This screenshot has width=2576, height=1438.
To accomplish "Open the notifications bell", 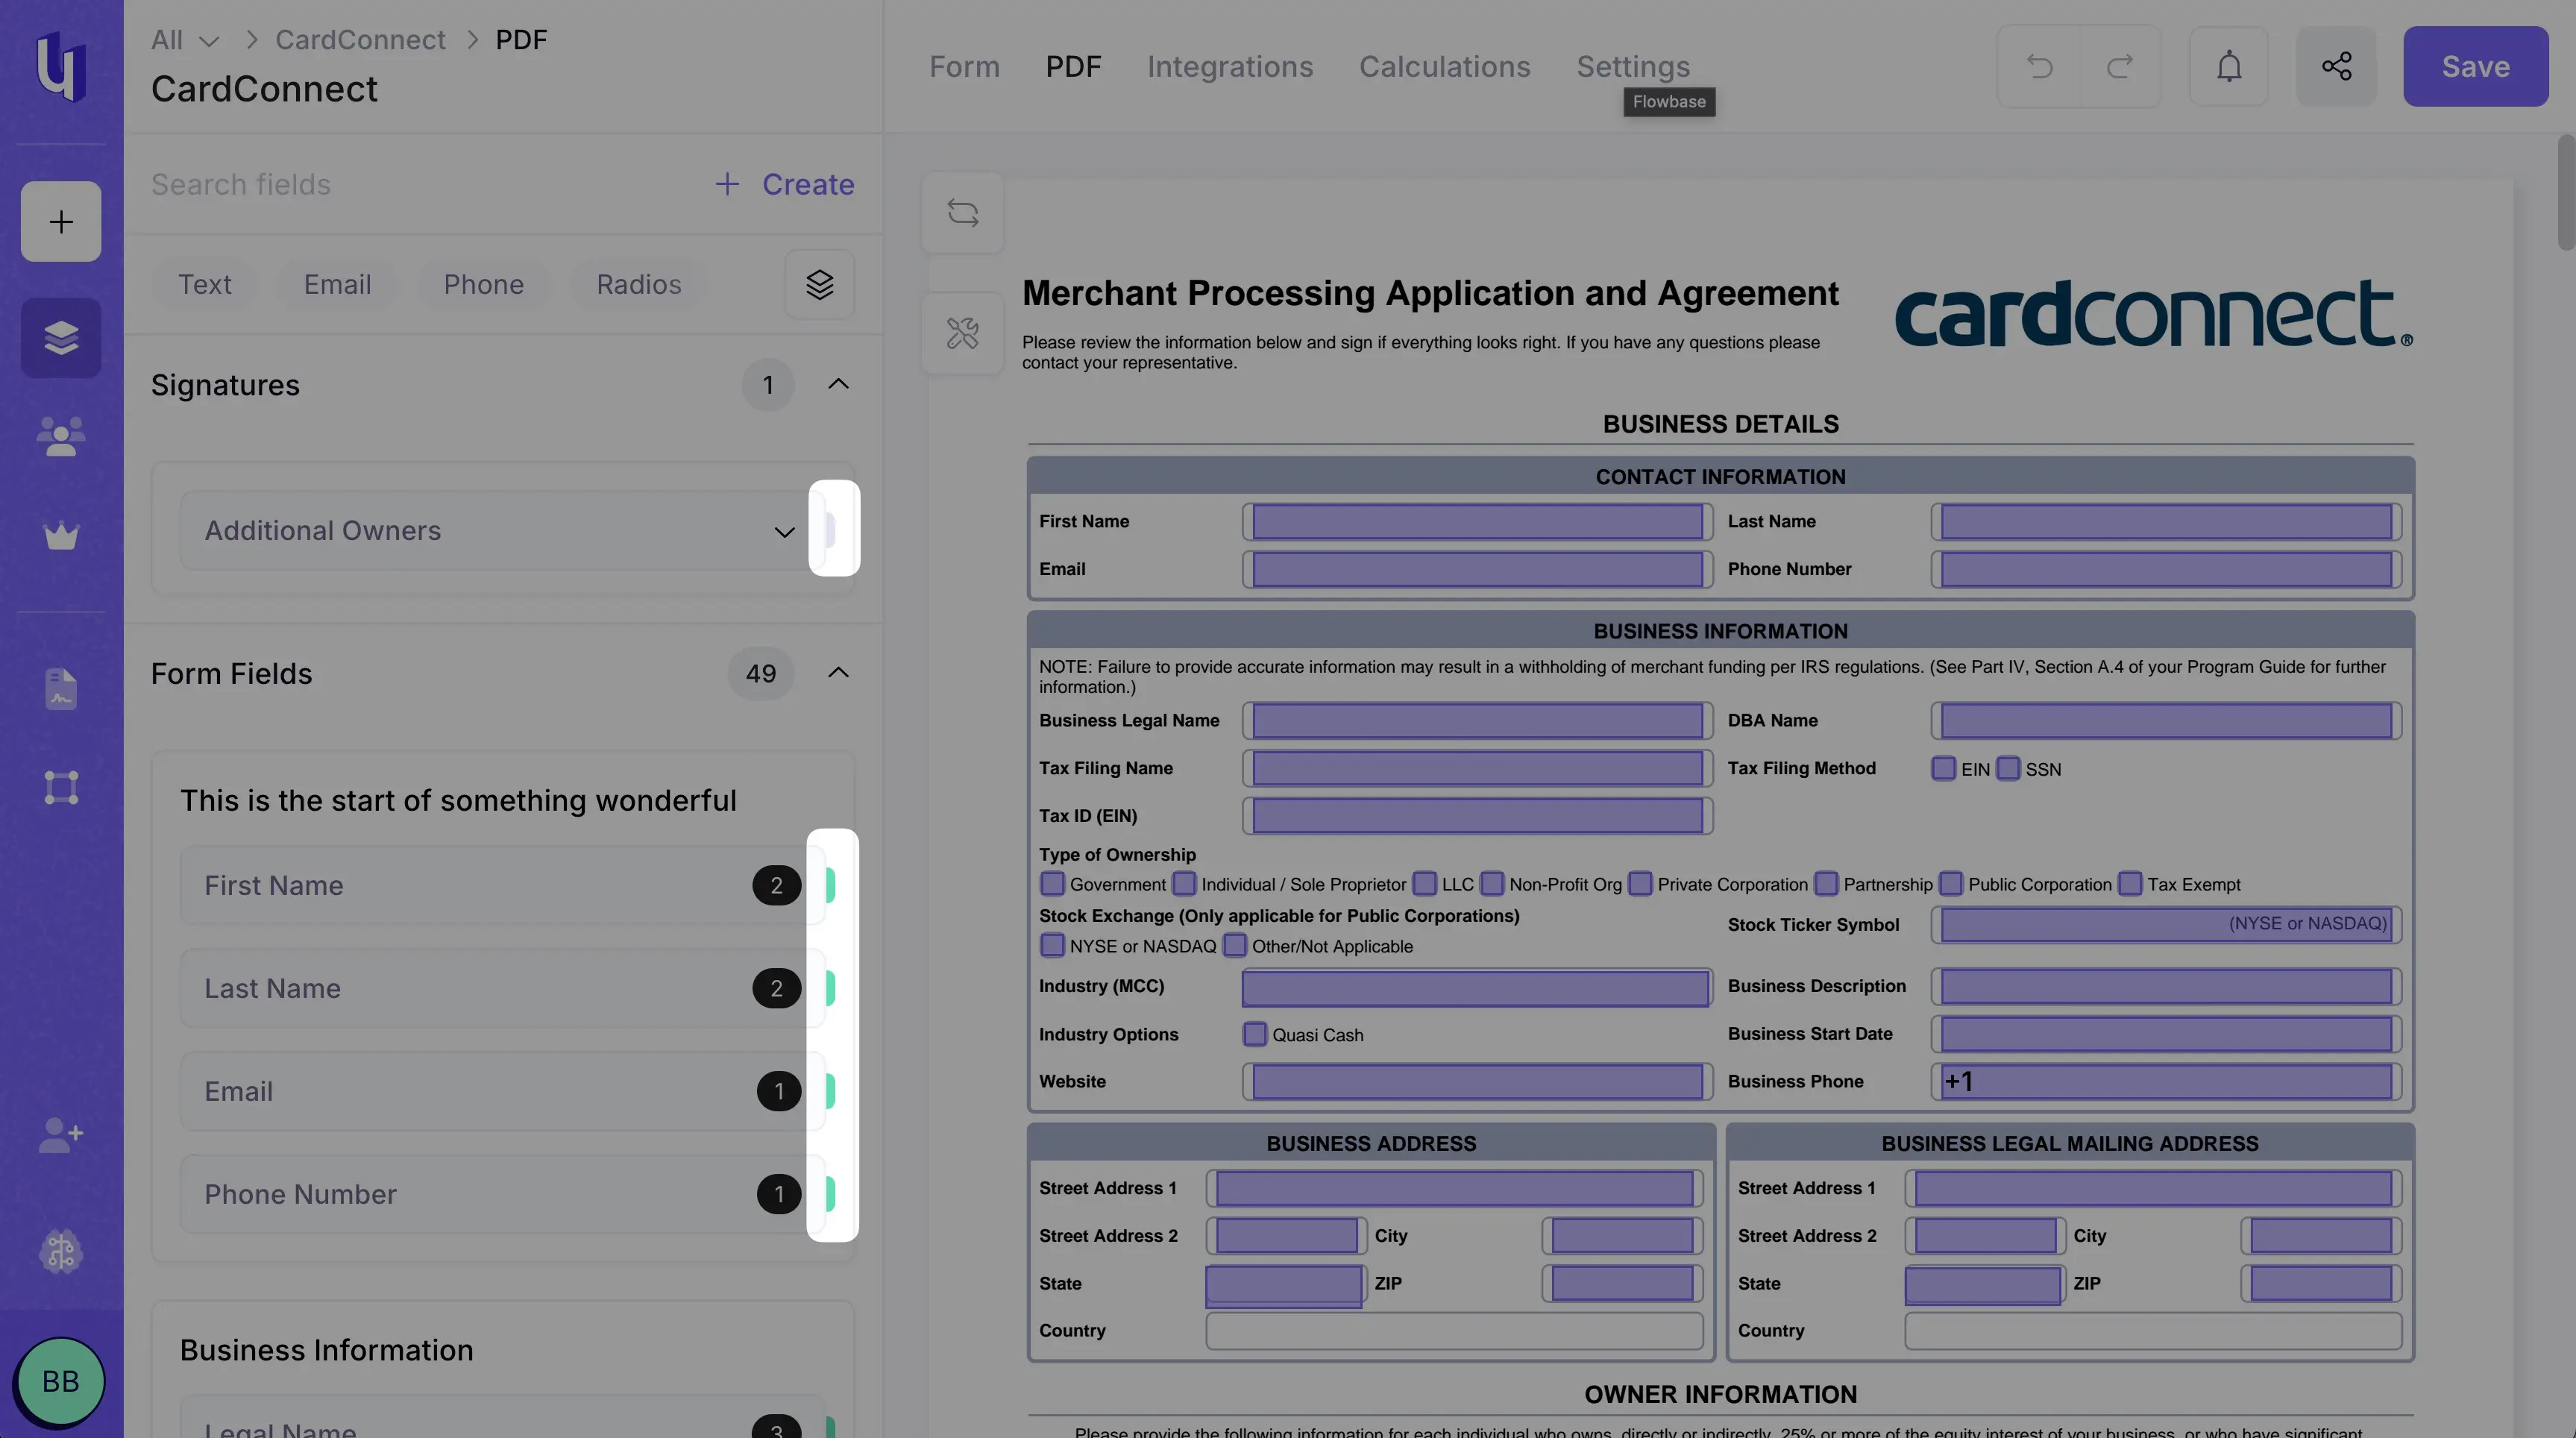I will [2229, 66].
